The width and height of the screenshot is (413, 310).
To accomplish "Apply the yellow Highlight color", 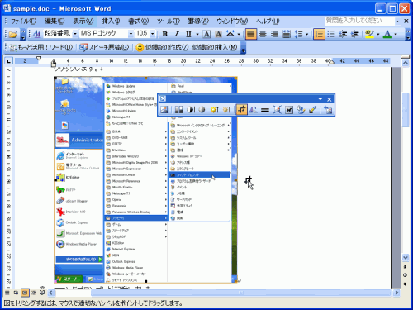I will tap(369, 34).
